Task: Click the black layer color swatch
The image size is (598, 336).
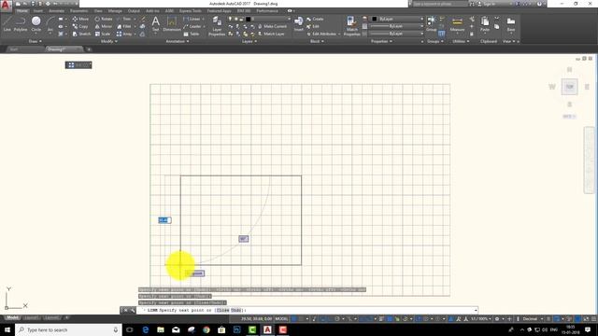Action: pos(248,19)
